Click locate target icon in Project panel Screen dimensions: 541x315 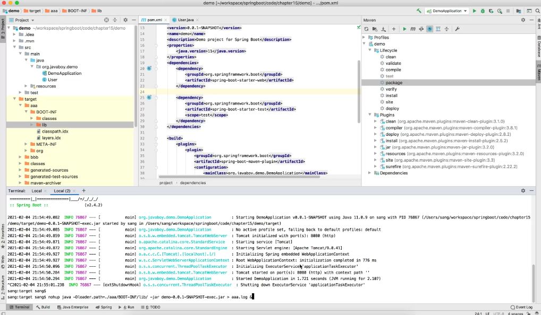[x=106, y=20]
